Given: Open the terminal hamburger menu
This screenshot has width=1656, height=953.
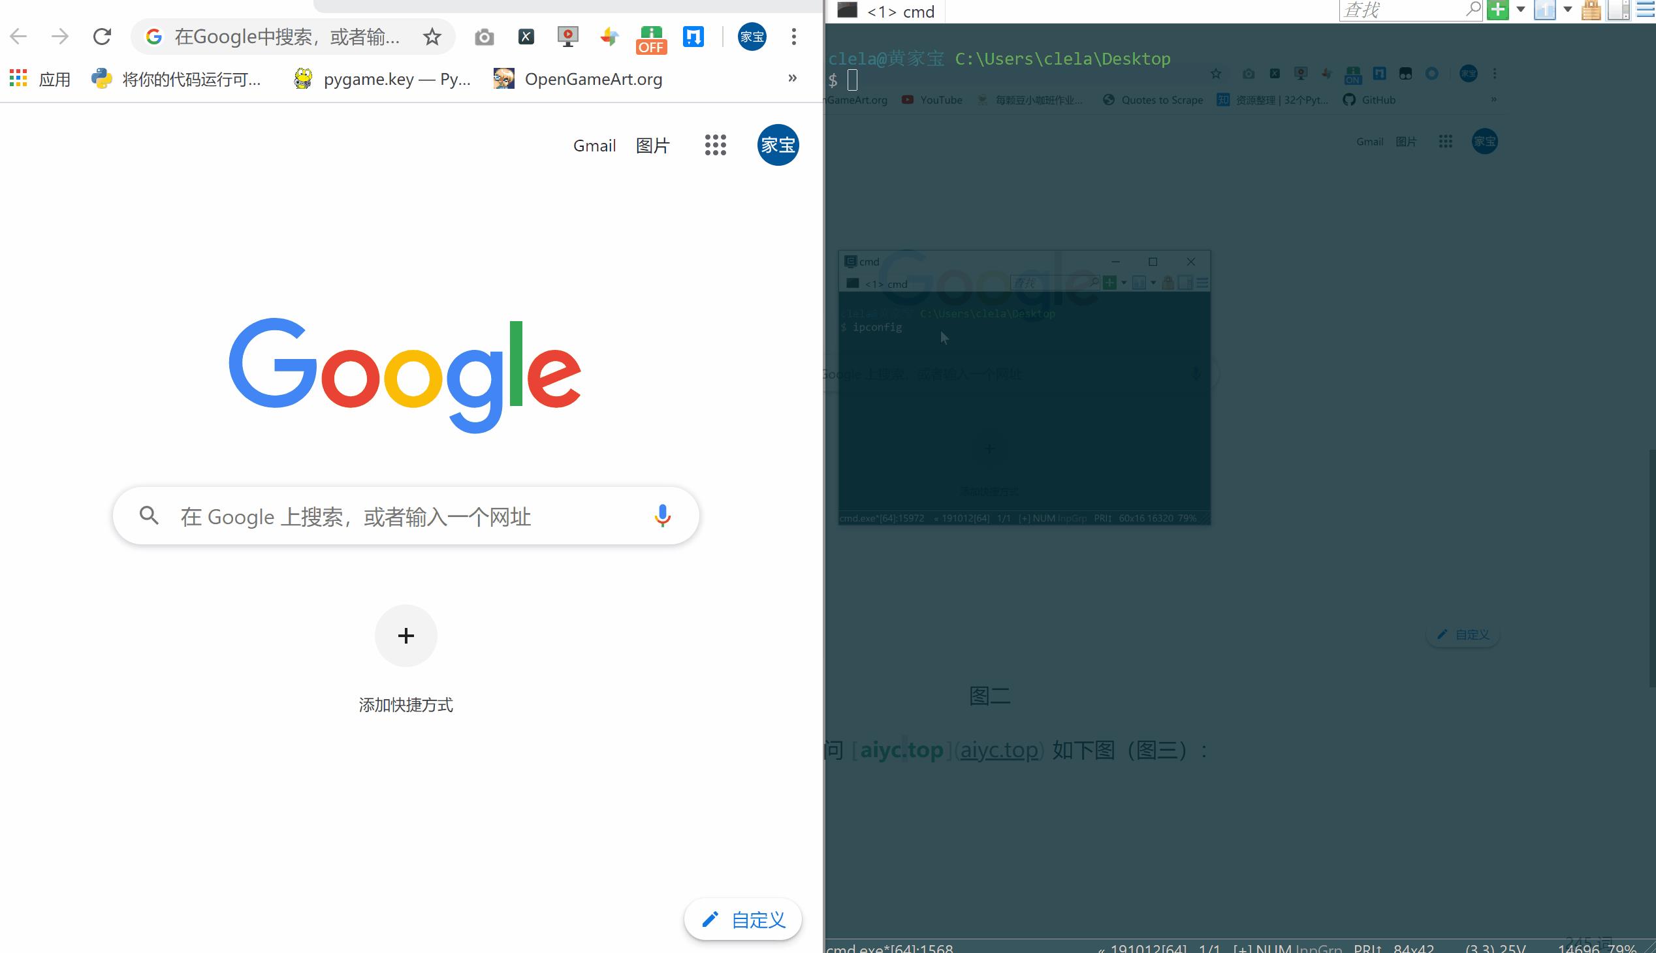Looking at the screenshot, I should pos(1646,10).
